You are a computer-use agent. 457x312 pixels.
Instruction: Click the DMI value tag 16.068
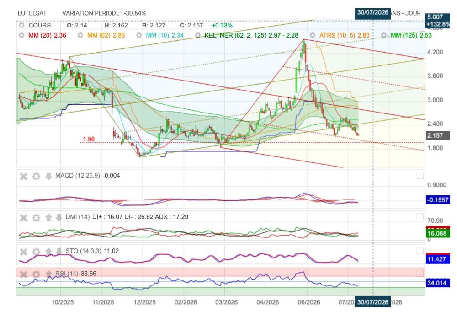tap(438, 233)
